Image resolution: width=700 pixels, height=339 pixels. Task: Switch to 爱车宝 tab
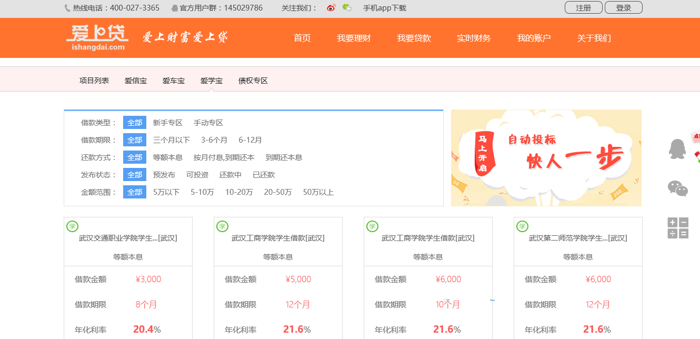(x=173, y=81)
